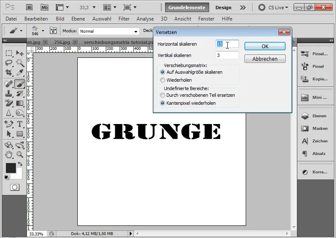
Task: Swap foreground and background colors
Action: point(20,164)
